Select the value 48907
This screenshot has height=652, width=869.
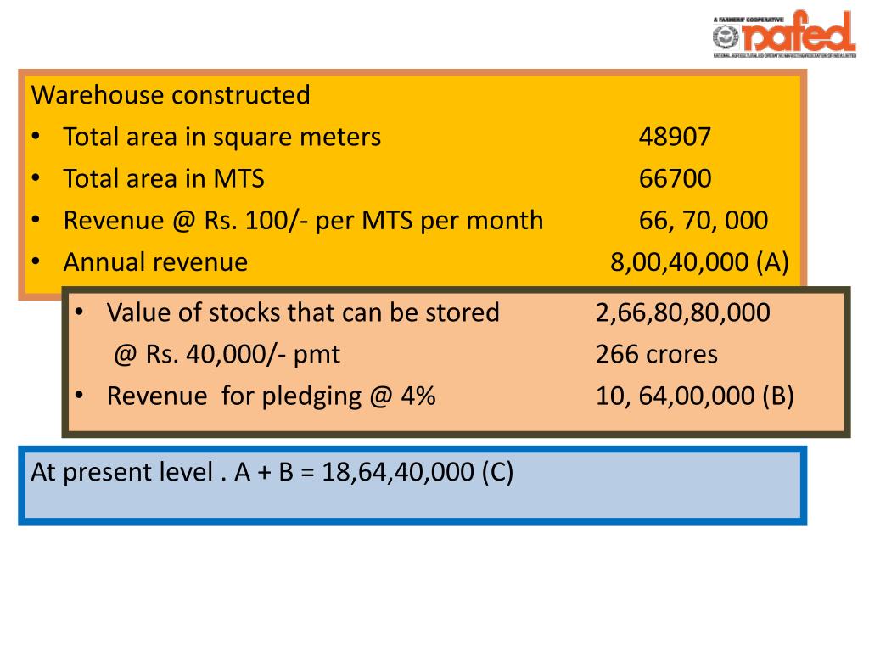pos(675,137)
